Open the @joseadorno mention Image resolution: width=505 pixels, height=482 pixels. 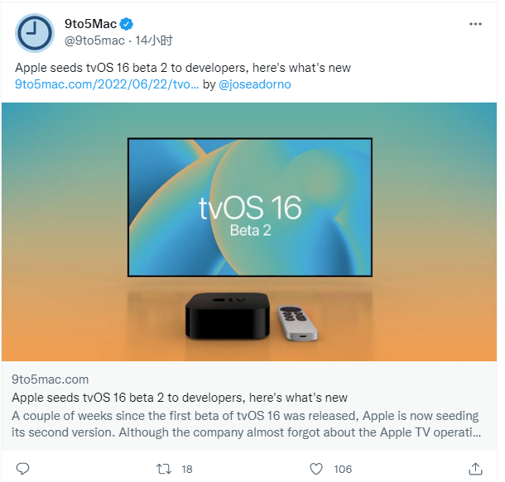[x=255, y=84]
